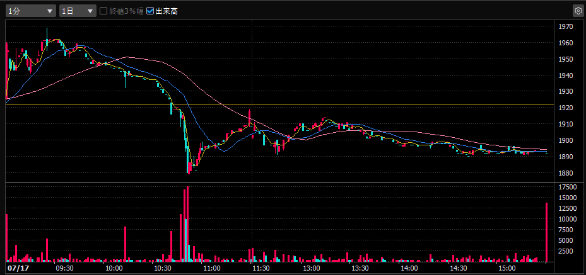Click the 13:30 time axis label
This screenshot has width=586, height=275.
[x=361, y=268]
